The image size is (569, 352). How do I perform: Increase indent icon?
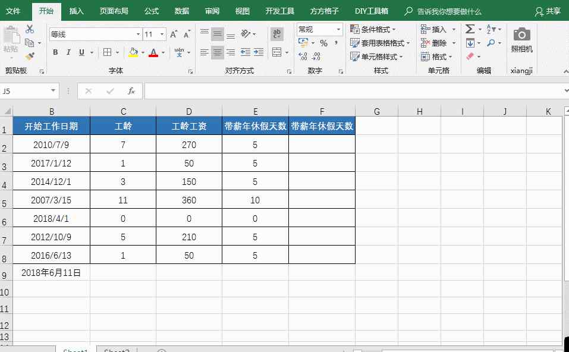tap(259, 52)
